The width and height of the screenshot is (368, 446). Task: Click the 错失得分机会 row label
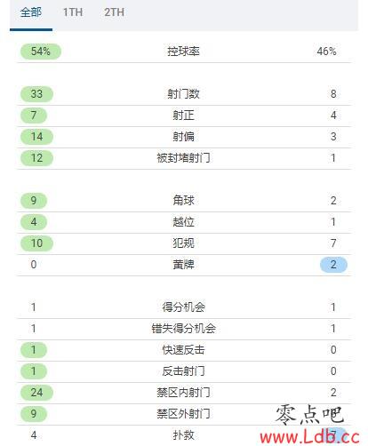[183, 329]
